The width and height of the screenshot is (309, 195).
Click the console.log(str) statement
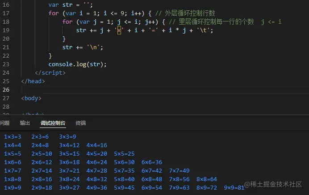click(x=77, y=64)
